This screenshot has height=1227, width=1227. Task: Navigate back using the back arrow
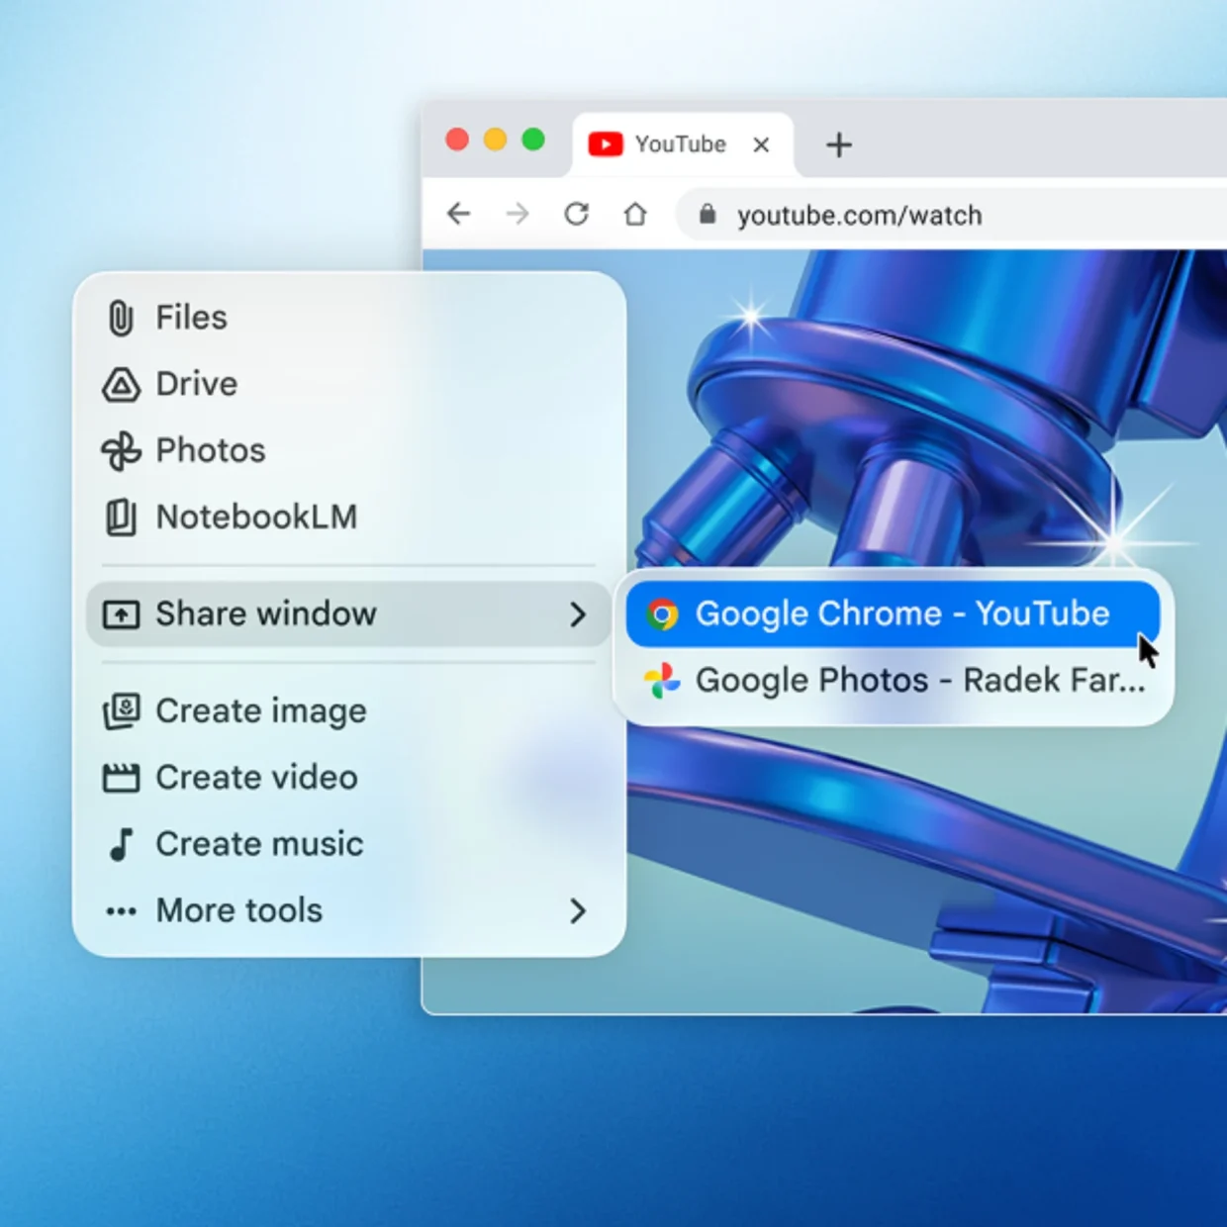click(x=458, y=214)
